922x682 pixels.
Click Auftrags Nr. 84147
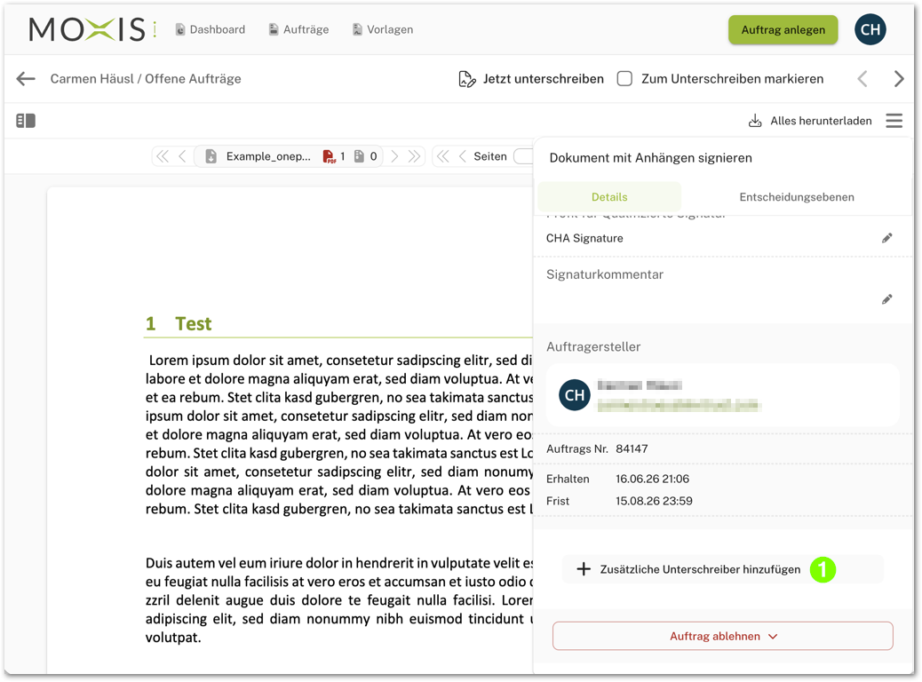click(597, 449)
